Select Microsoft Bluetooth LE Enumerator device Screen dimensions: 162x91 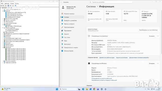(x=15, y=15)
